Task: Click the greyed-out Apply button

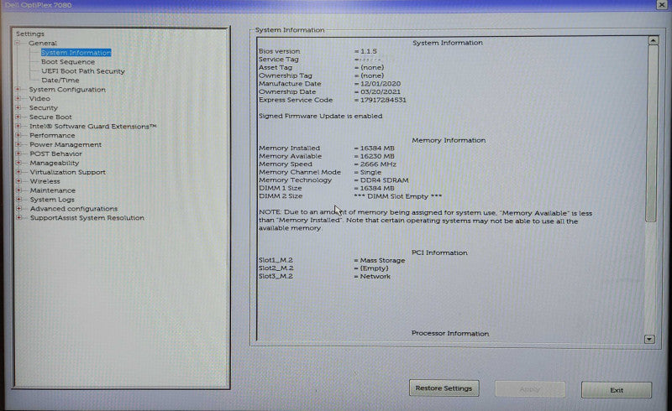Action: (530, 389)
